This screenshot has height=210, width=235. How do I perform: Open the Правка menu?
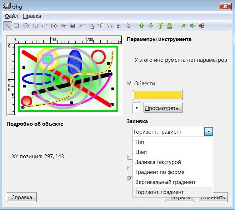pyautogui.click(x=32, y=16)
